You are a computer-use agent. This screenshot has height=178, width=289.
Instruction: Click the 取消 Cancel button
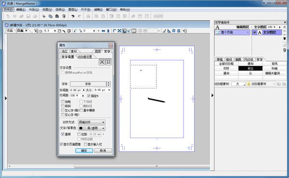tap(103, 151)
